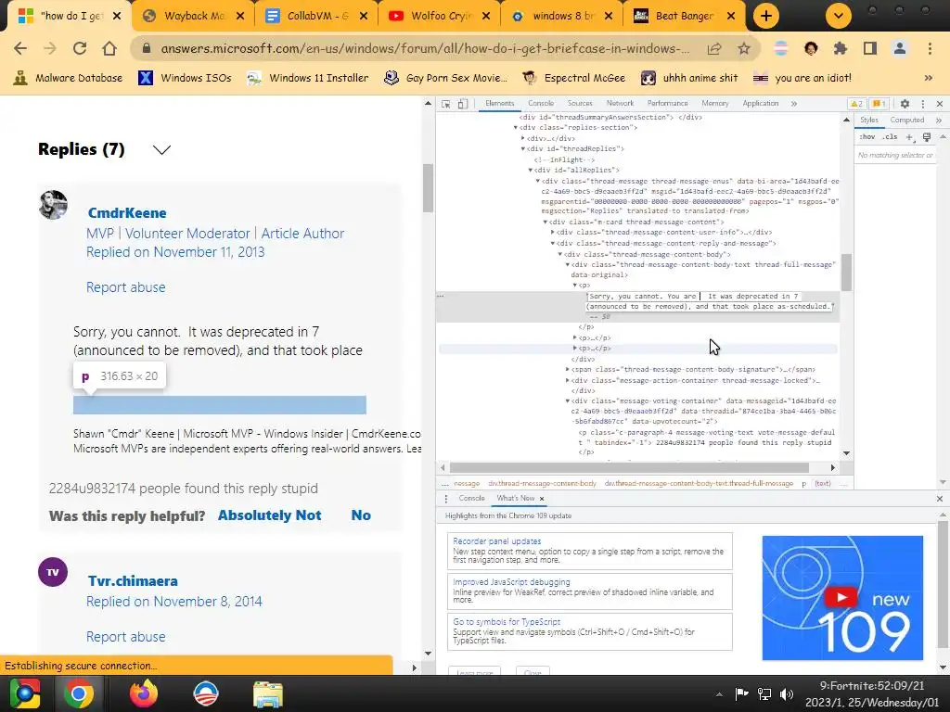Collapse message-voting-container div node
950x712 pixels.
point(568,400)
